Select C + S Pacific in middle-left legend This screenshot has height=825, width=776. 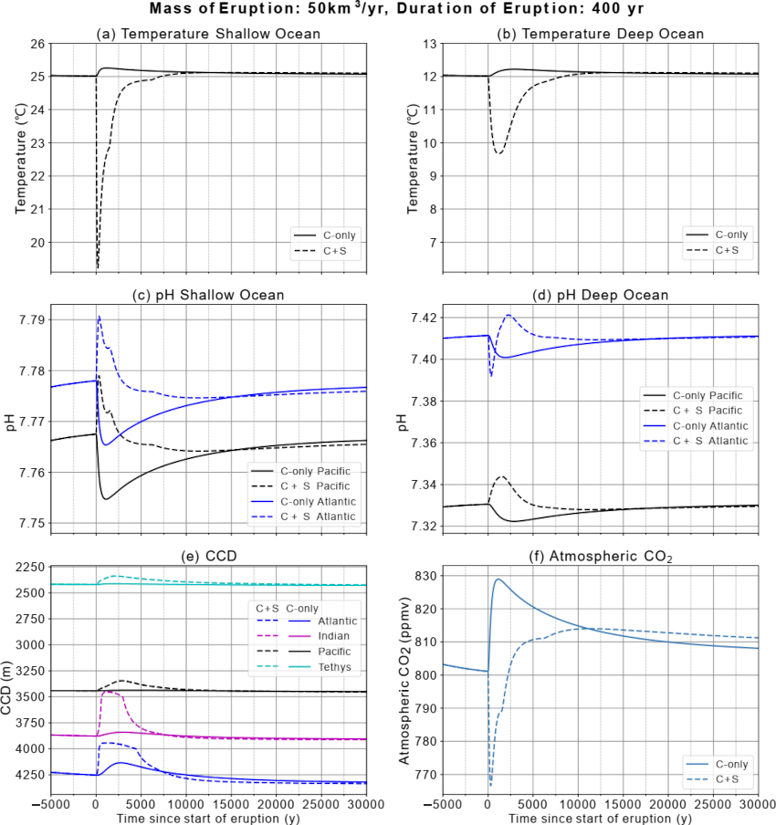[x=315, y=486]
